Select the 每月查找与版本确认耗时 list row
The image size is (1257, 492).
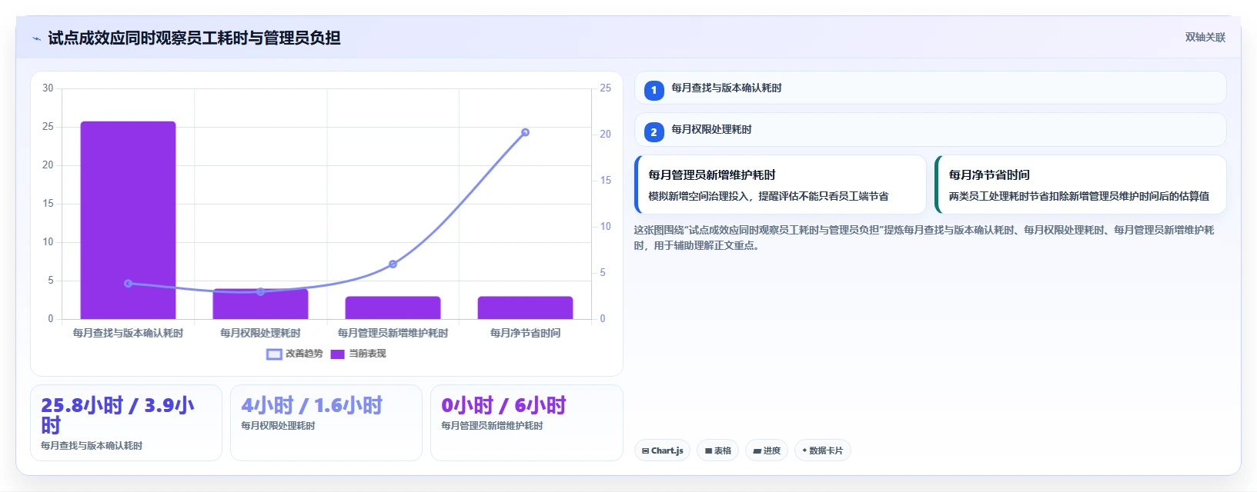point(930,88)
